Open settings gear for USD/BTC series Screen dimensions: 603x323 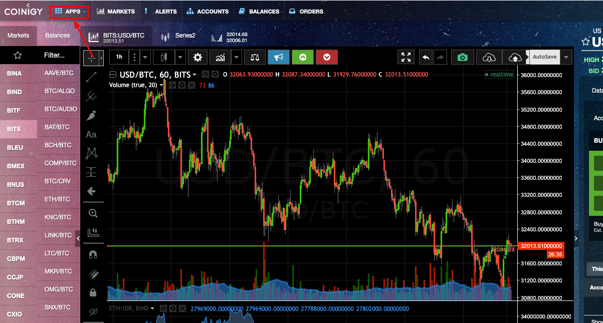point(215,74)
